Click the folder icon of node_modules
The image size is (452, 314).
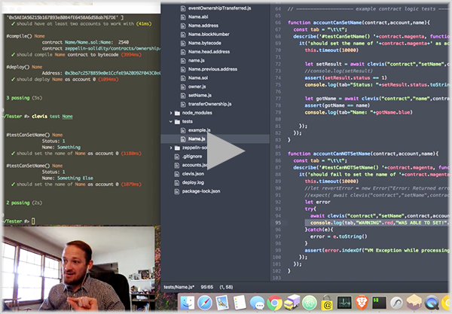pyautogui.click(x=177, y=113)
